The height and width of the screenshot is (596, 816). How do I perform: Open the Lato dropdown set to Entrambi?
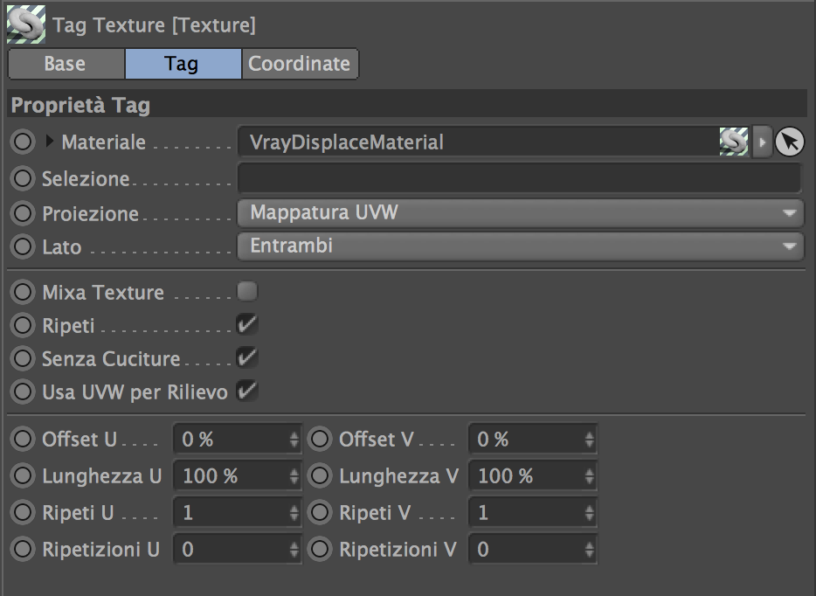pyautogui.click(x=520, y=246)
